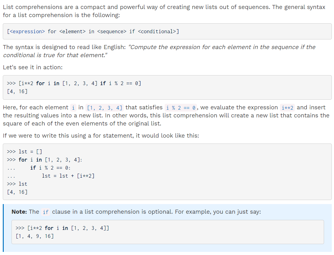This screenshot has width=334, height=255.
Task: Click the general syntax code block
Action: [x=167, y=31]
